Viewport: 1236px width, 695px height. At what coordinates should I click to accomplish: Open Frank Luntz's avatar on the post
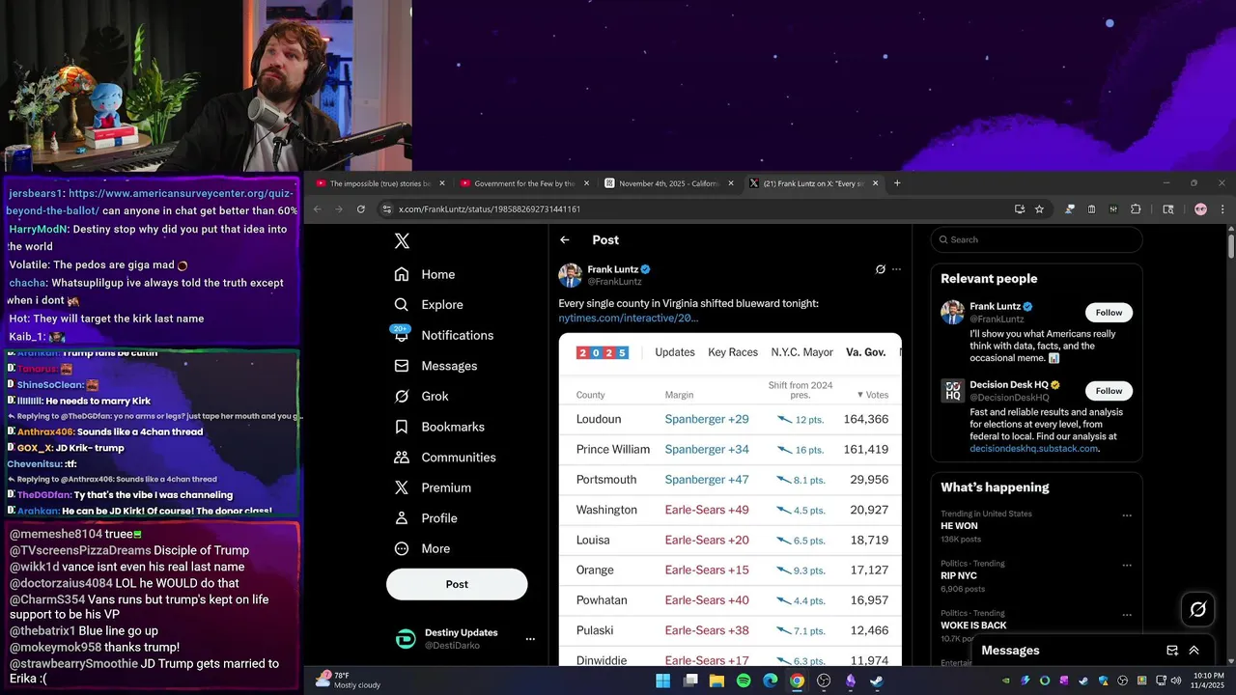[x=570, y=275]
